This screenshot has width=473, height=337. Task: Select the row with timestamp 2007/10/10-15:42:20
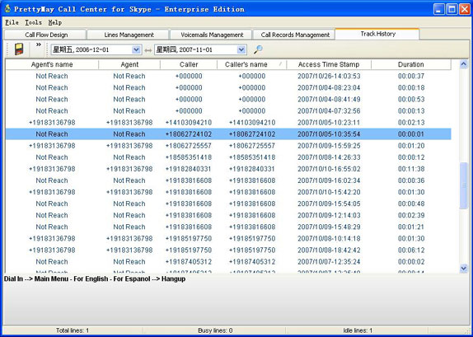point(228,192)
